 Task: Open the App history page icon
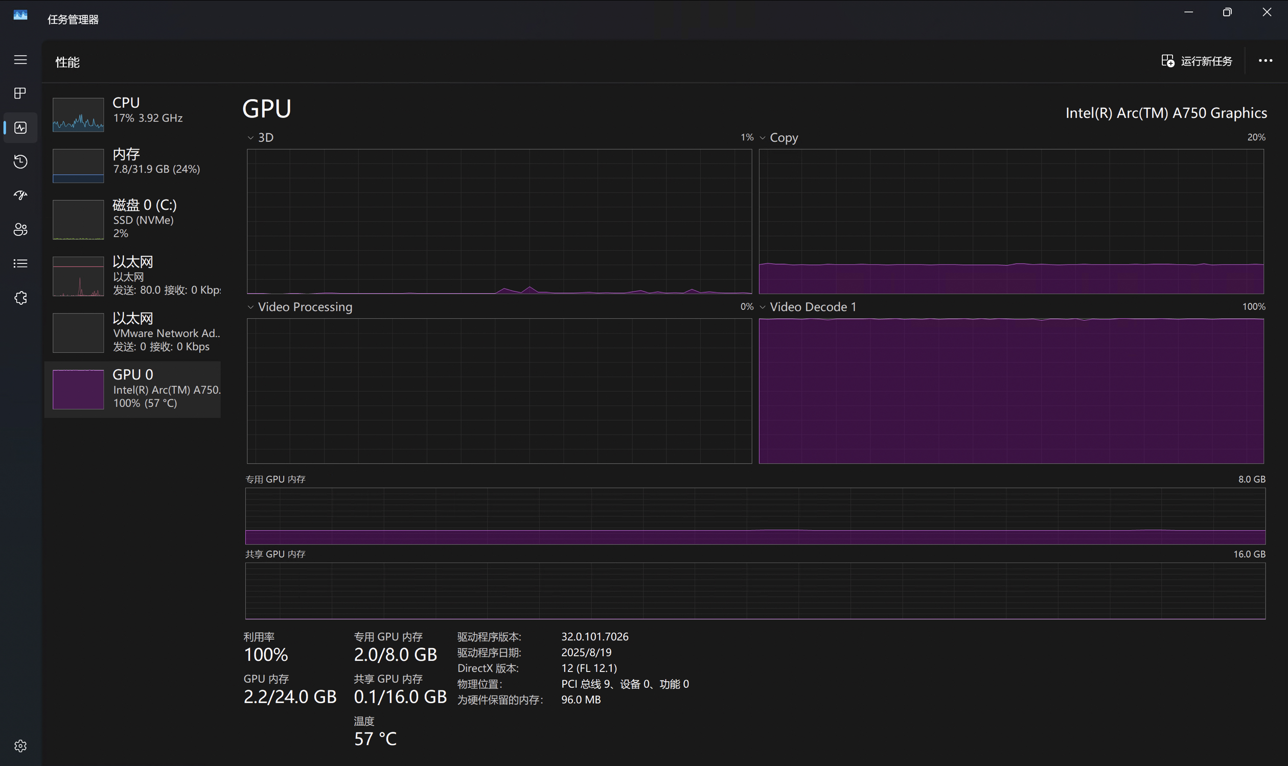(20, 161)
